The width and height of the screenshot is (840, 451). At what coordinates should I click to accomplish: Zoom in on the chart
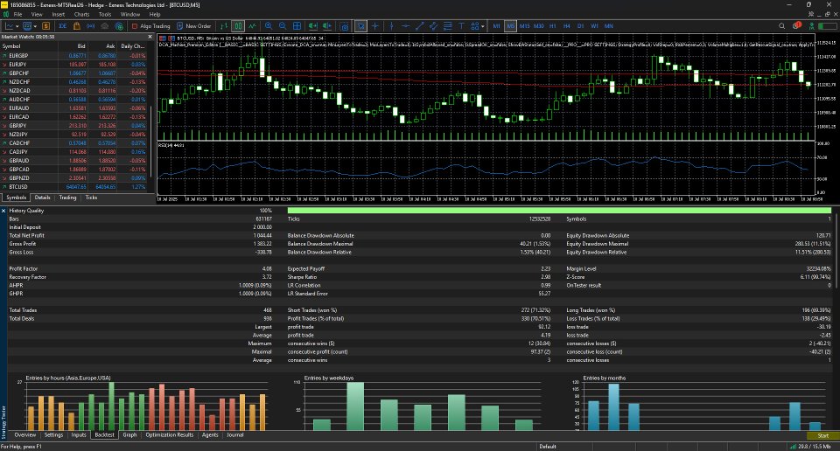pyautogui.click(x=269, y=25)
